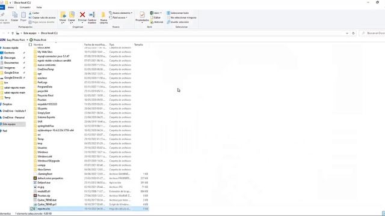Open Escritorio in quick access

[x=10, y=53]
